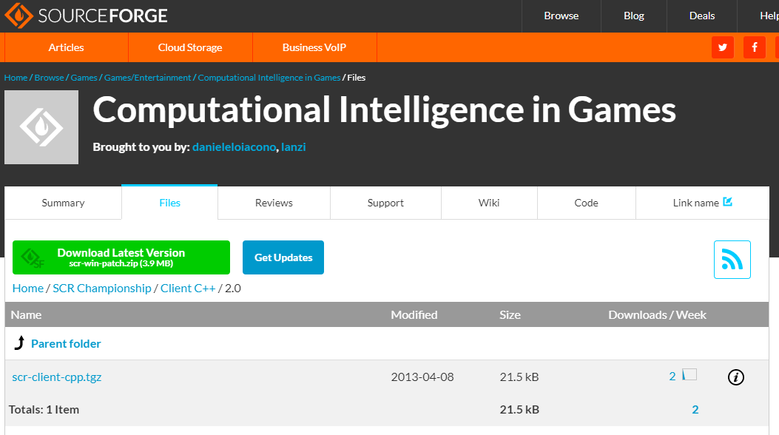The height and width of the screenshot is (435, 779).
Task: Open Browse in the top menu
Action: (x=561, y=16)
